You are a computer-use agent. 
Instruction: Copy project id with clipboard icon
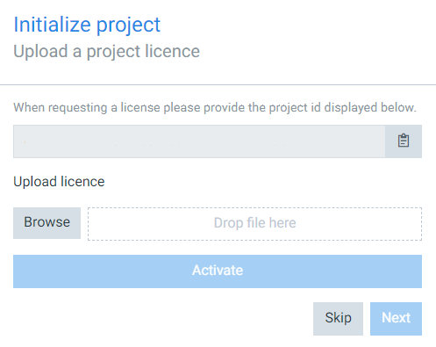pyautogui.click(x=404, y=141)
